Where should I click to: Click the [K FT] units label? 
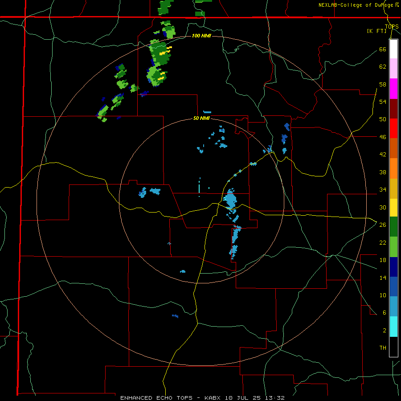376,31
